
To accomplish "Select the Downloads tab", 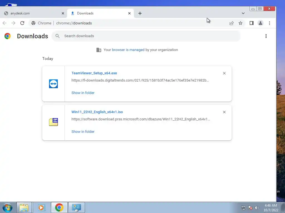I will coord(100,13).
